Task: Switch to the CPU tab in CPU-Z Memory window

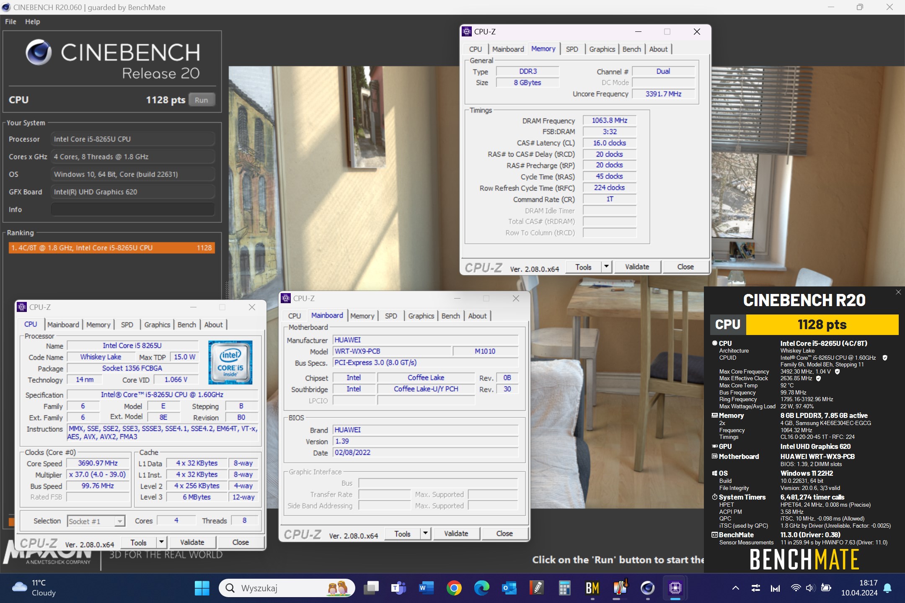Action: pos(476,49)
